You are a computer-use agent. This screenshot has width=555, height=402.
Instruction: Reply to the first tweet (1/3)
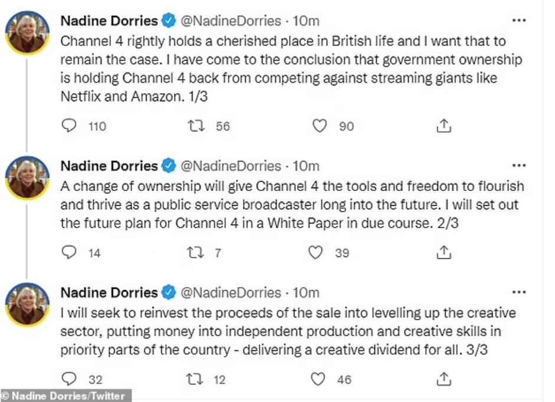click(70, 126)
